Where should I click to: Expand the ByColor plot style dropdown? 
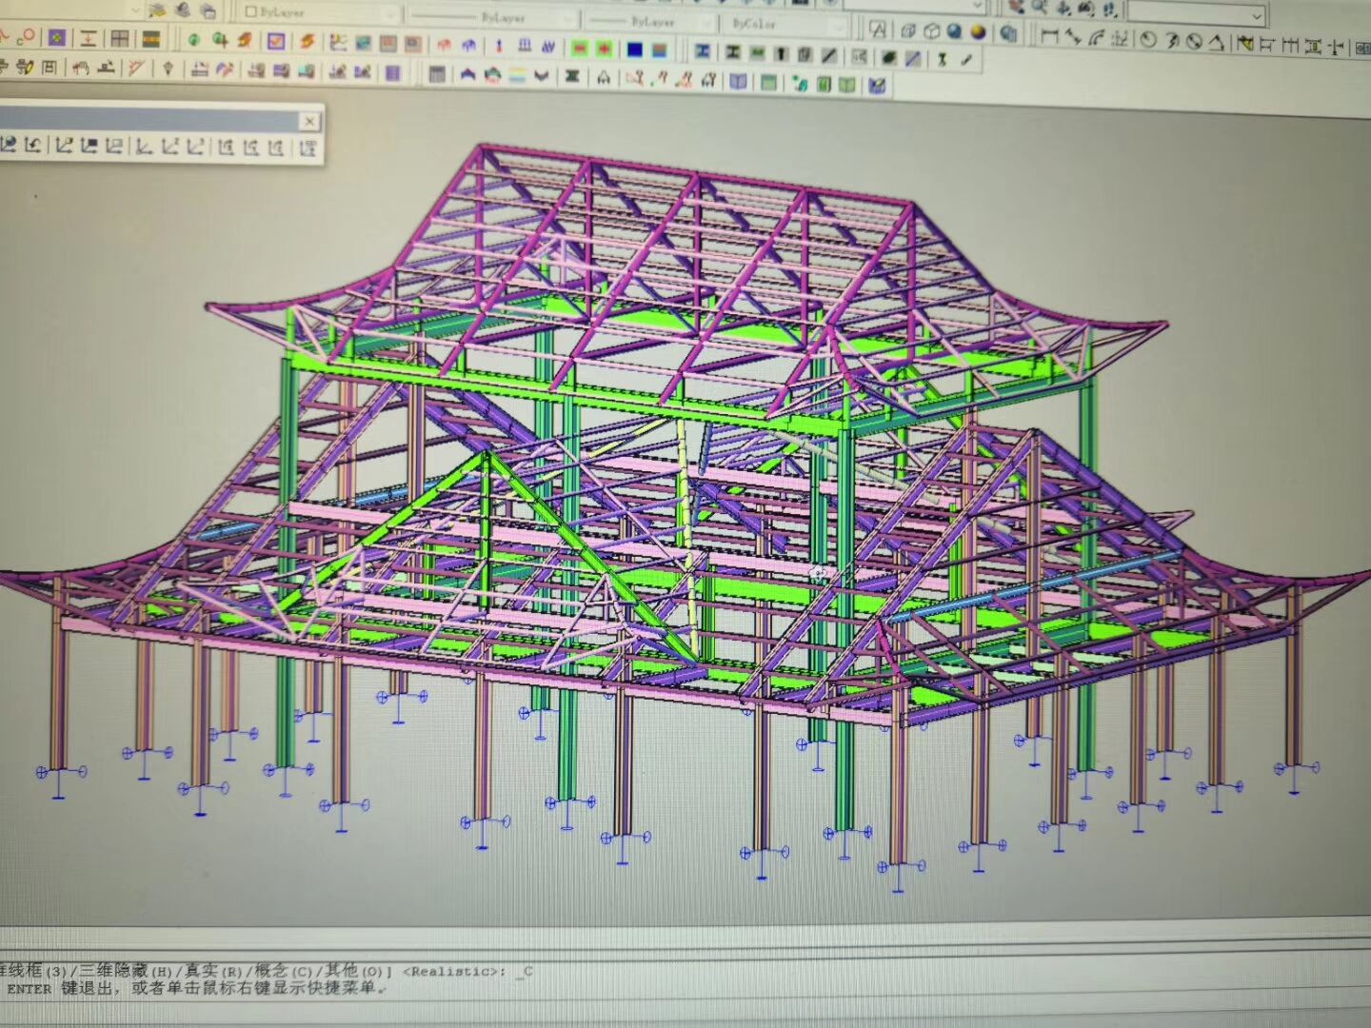coord(781,23)
